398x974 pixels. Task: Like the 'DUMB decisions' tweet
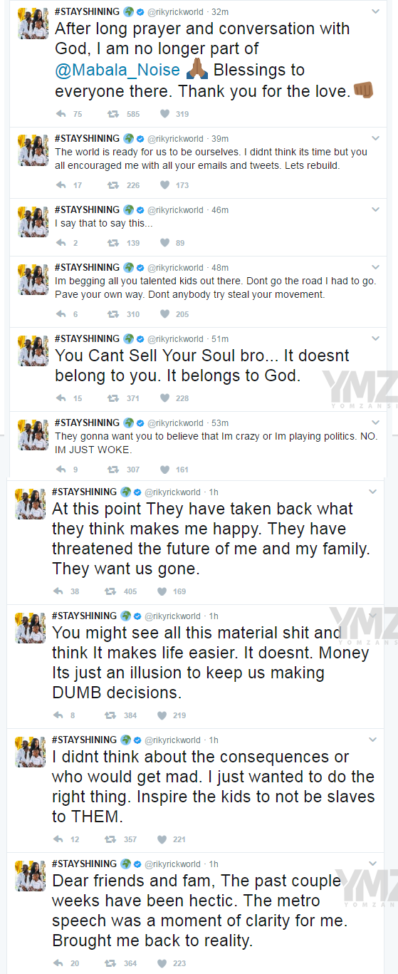point(162,715)
